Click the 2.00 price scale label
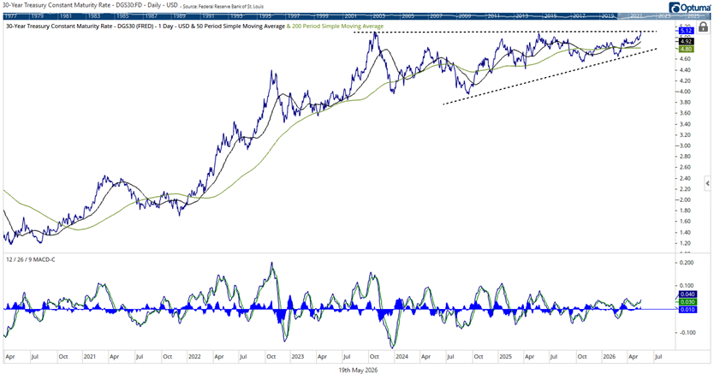Viewport: 714px width, 380px height. click(x=685, y=199)
